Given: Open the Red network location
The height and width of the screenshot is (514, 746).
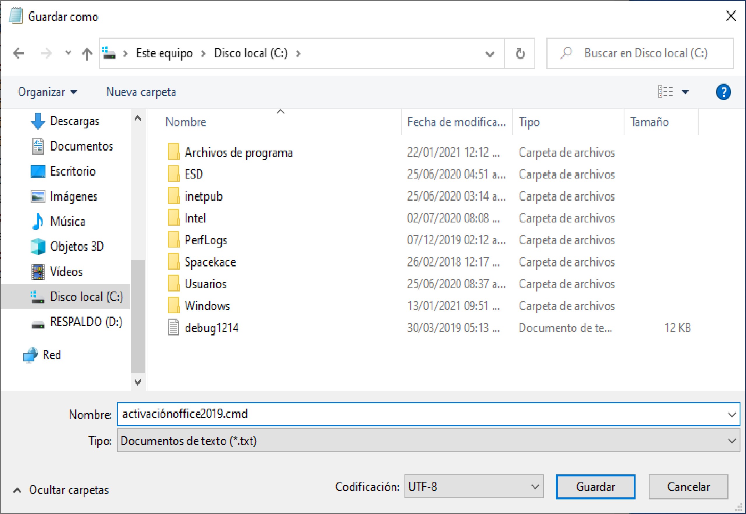Looking at the screenshot, I should (52, 355).
